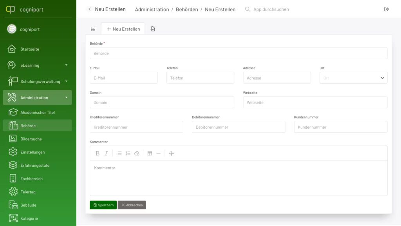Click the fullscreen arrows editor icon
This screenshot has height=226, width=401.
(172, 153)
